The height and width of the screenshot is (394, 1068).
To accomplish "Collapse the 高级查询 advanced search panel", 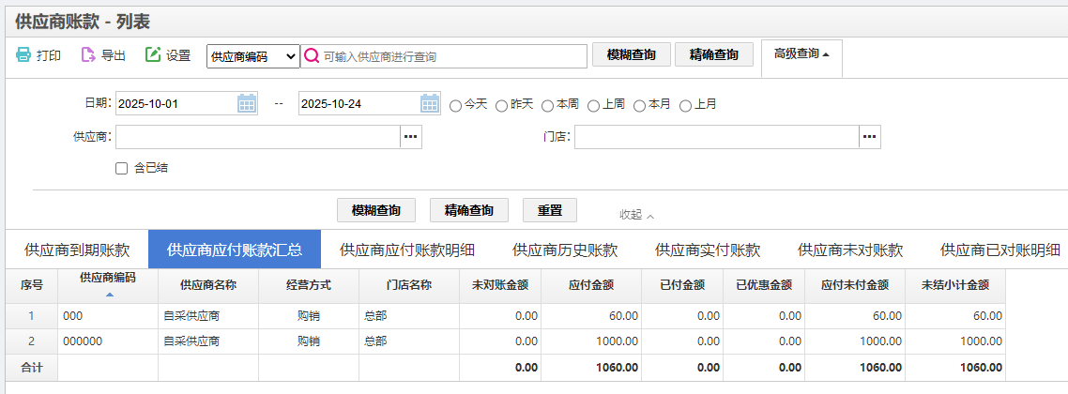I will [x=801, y=54].
